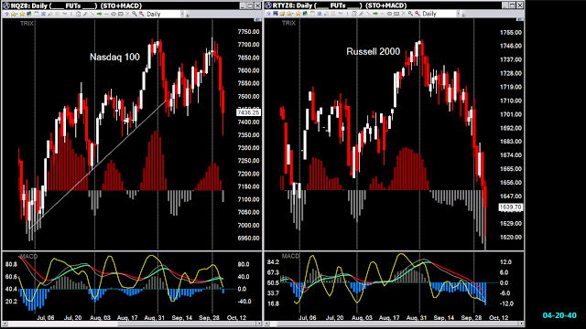586x329 pixels.
Task: Click the X delete tool in NQZ8 toolbar
Action: click(127, 14)
